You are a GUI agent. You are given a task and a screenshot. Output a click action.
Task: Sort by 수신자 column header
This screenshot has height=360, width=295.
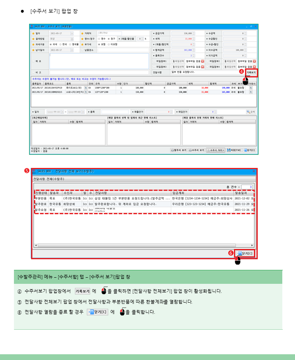pyautogui.click(x=72, y=193)
